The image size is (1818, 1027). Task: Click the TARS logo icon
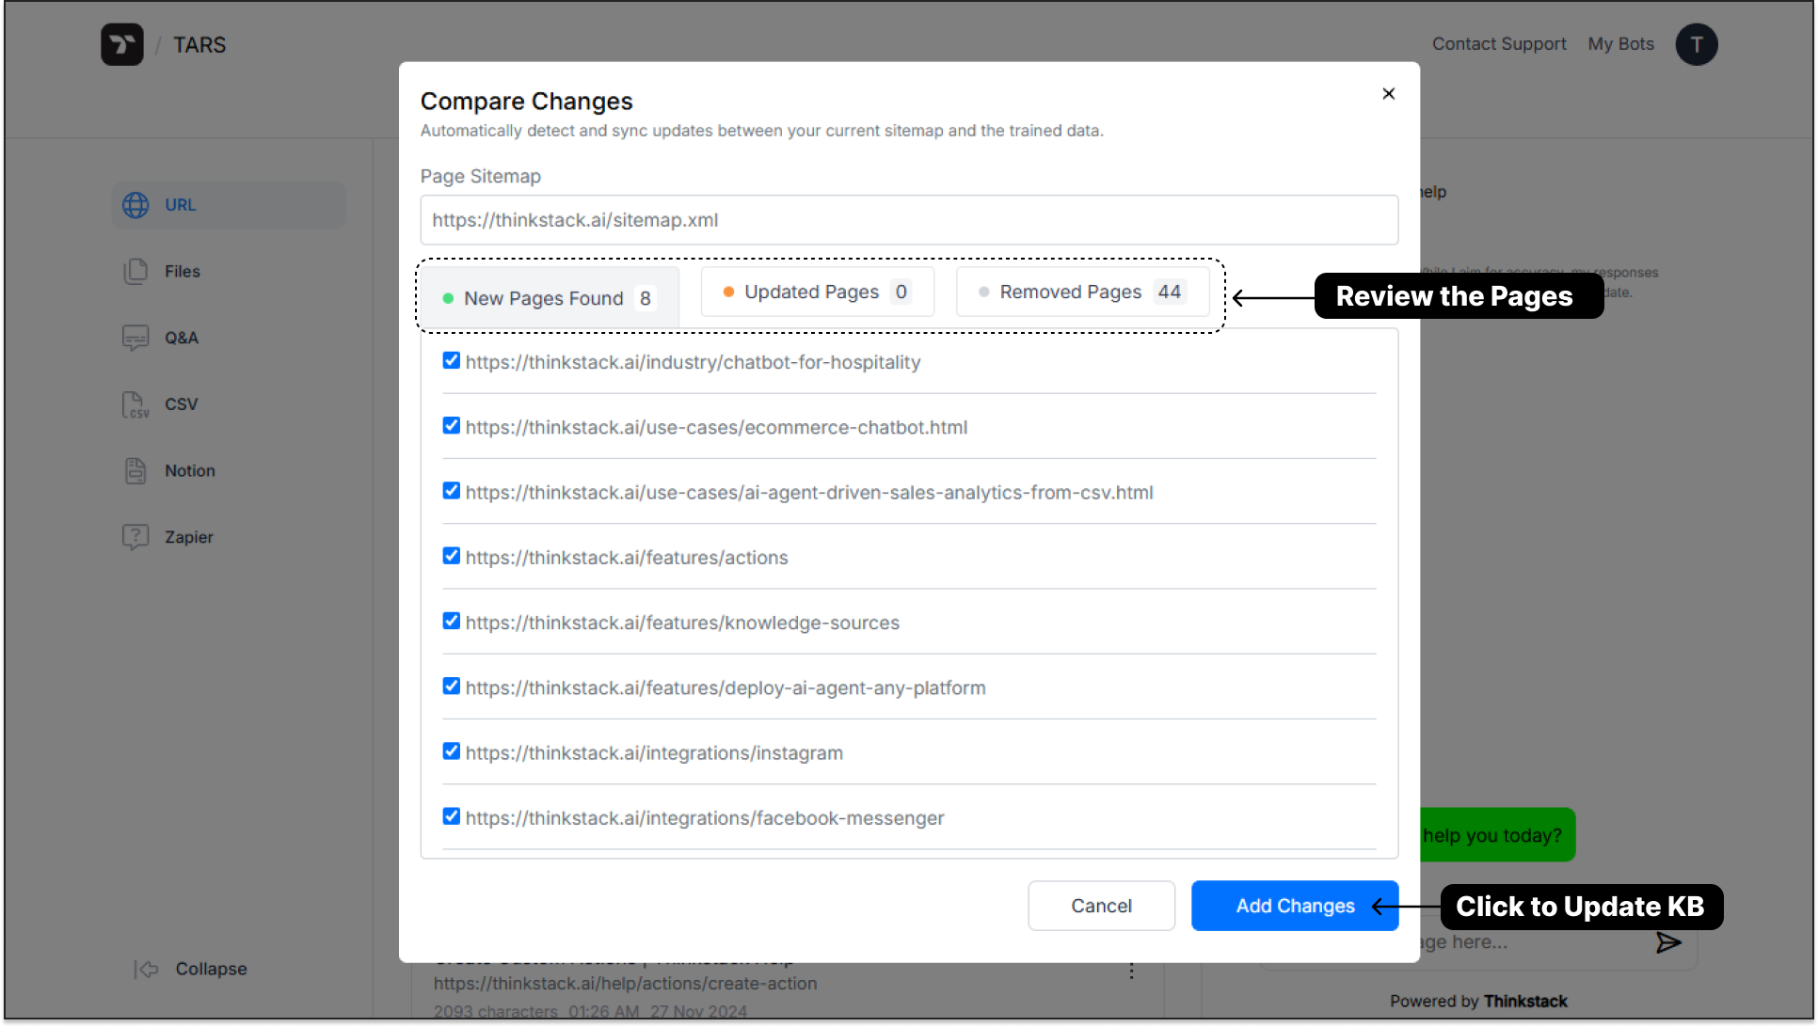(x=122, y=44)
